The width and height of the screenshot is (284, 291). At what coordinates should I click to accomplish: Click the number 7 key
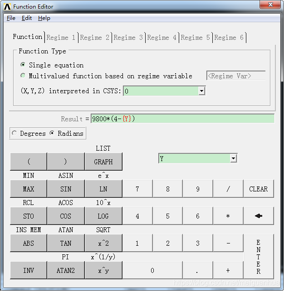137,189
